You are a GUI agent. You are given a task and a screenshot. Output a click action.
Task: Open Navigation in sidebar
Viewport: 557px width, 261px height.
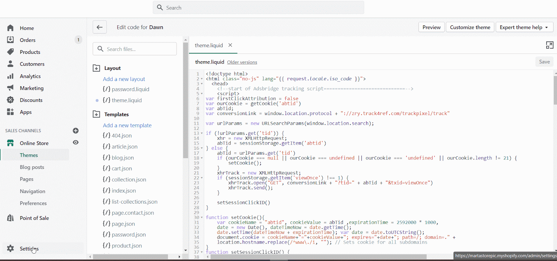32,191
